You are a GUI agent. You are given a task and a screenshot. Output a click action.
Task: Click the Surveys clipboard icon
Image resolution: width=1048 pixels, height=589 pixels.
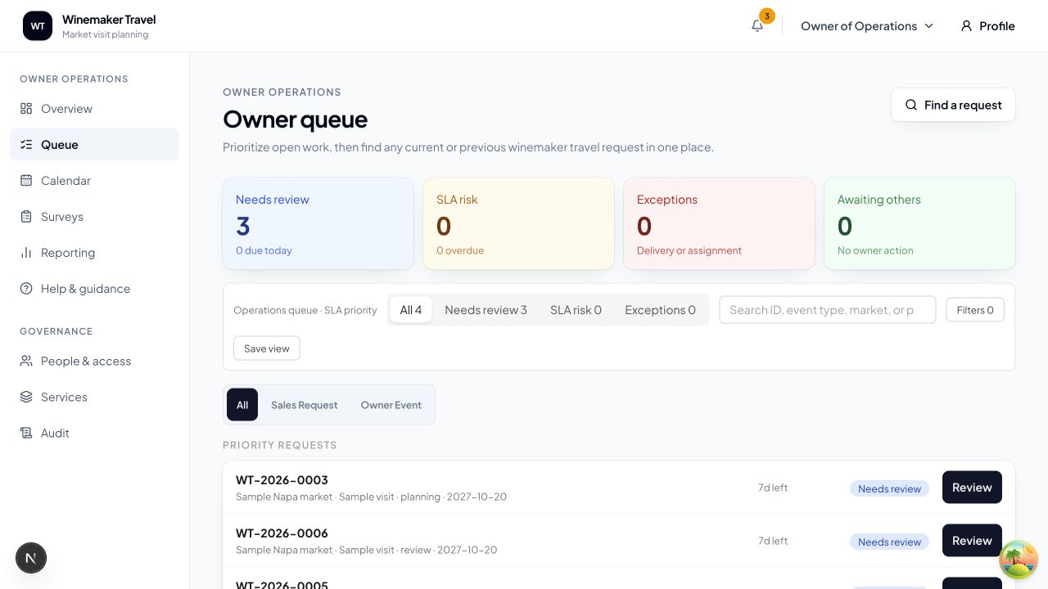[x=26, y=217]
